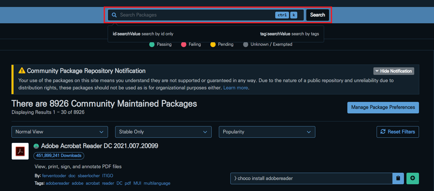Click the magnifying glass search icon
Screen dimensions: 434x191
tap(114, 15)
